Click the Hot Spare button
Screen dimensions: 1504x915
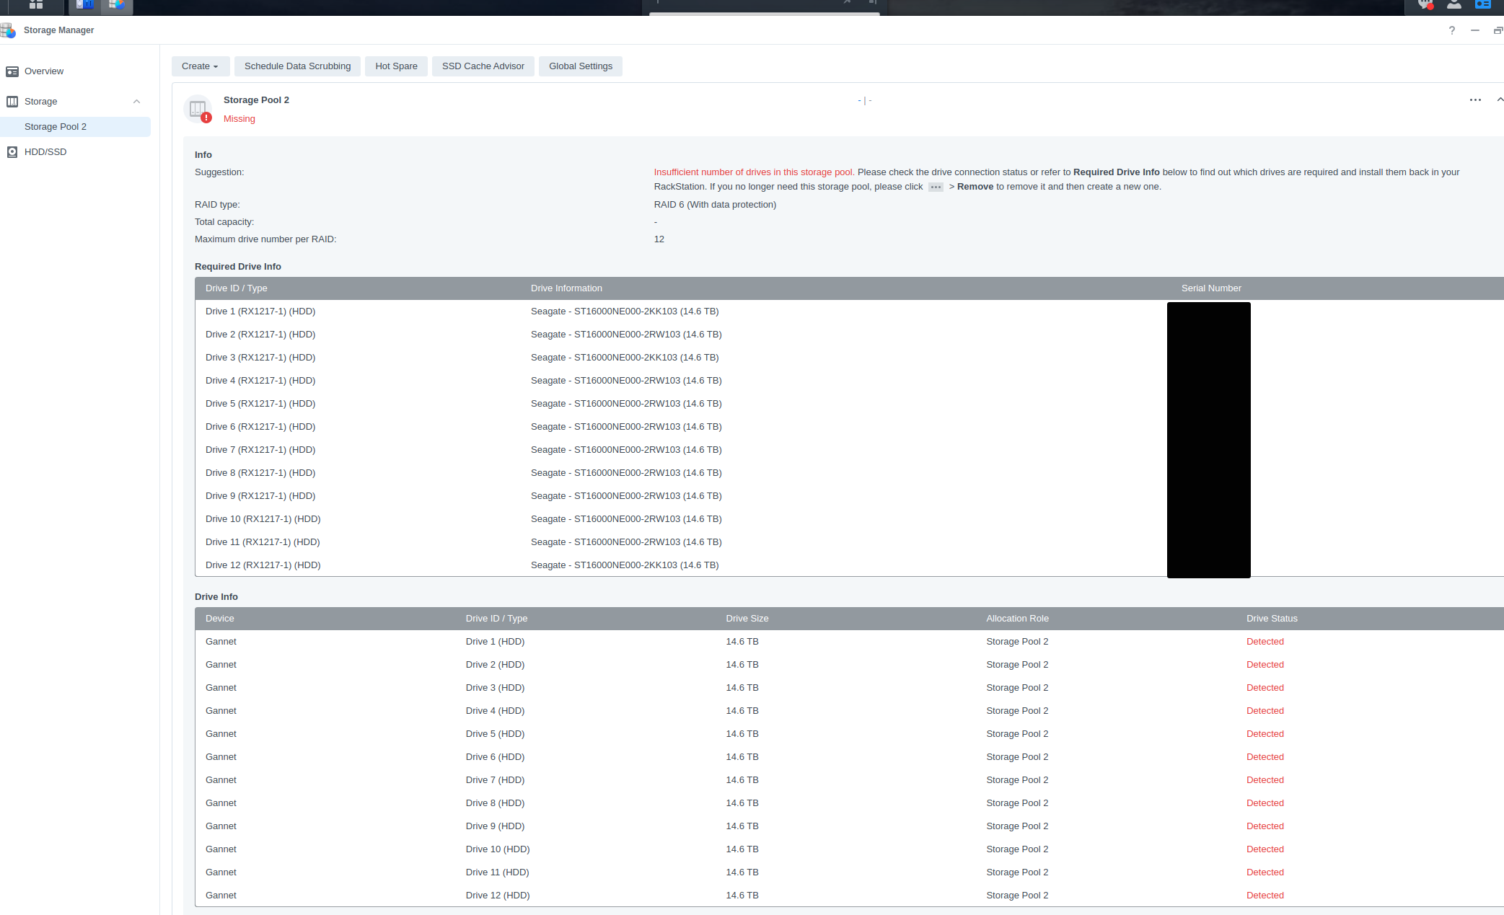pyautogui.click(x=395, y=66)
